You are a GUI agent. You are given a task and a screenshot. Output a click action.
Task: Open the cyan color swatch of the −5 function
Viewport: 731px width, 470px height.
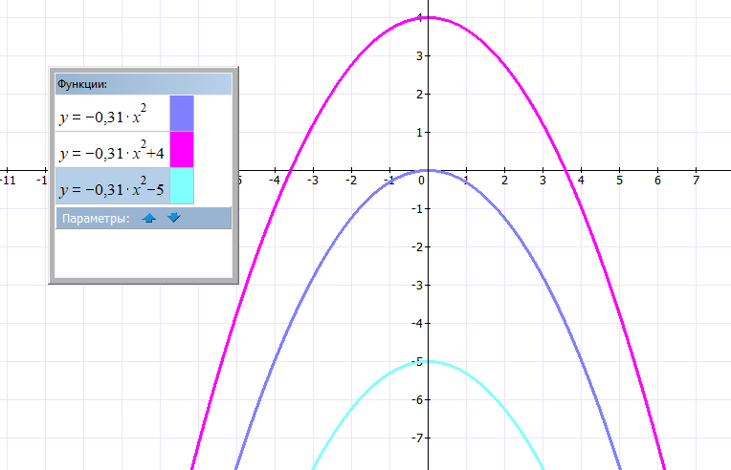(x=182, y=185)
